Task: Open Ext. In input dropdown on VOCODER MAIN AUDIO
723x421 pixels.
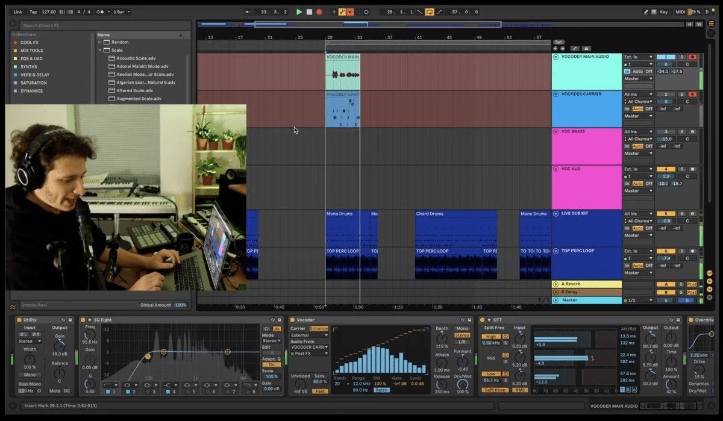Action: click(x=638, y=57)
